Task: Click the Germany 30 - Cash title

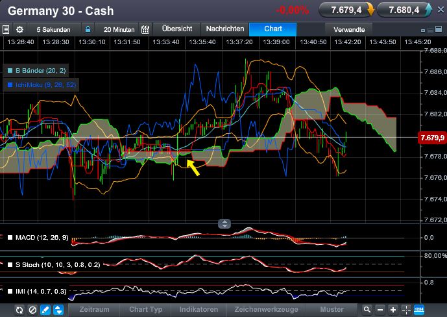Action: point(61,11)
